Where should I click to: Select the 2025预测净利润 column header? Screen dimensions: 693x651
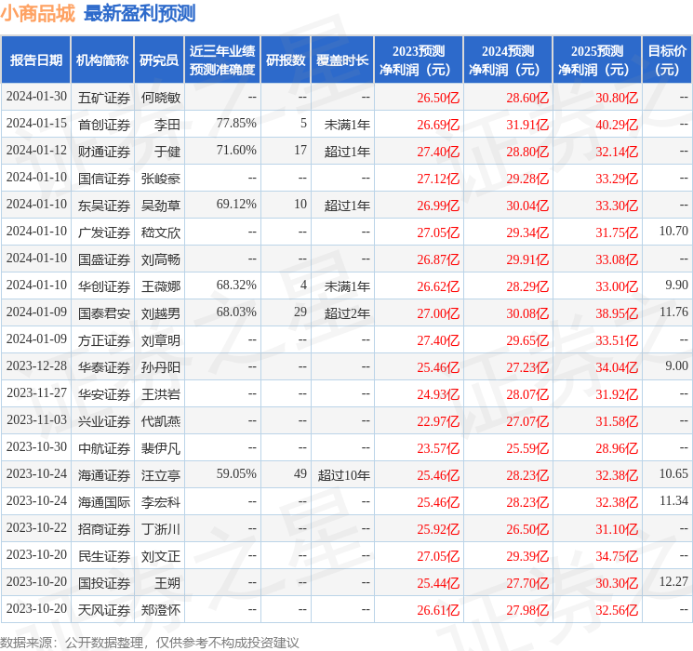(597, 60)
